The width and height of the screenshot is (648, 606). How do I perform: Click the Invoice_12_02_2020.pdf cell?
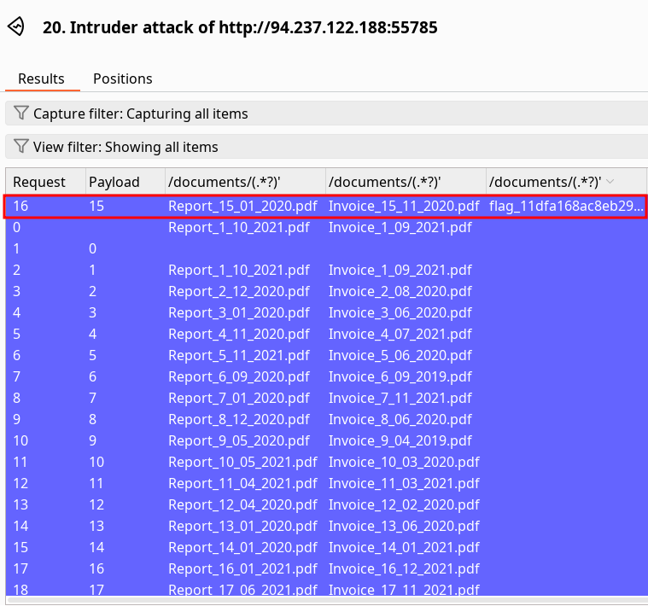[x=404, y=504]
